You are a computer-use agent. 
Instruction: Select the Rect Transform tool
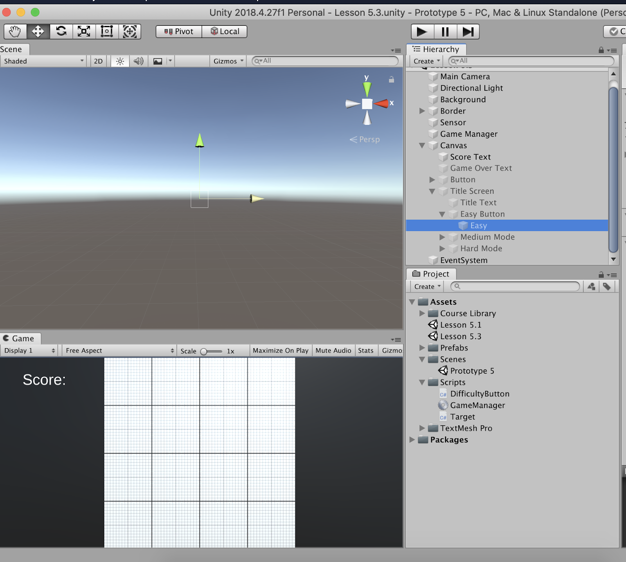107,31
